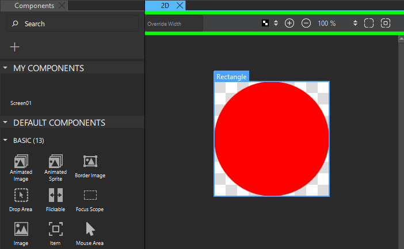404x249 pixels.
Task: Click the zoom out icon
Action: (x=306, y=23)
